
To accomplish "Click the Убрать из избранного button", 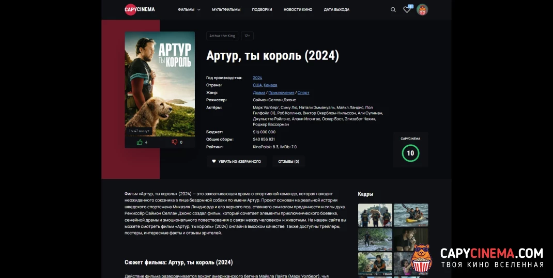I will (236, 161).
